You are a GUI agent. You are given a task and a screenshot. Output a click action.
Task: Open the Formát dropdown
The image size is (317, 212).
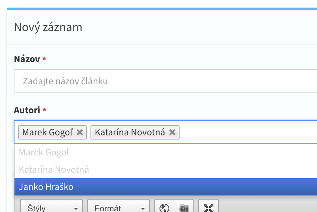(118, 206)
